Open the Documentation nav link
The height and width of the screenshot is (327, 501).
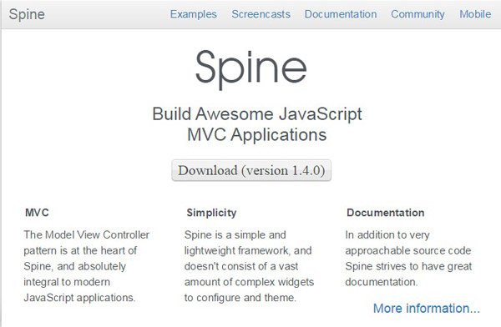tap(341, 14)
